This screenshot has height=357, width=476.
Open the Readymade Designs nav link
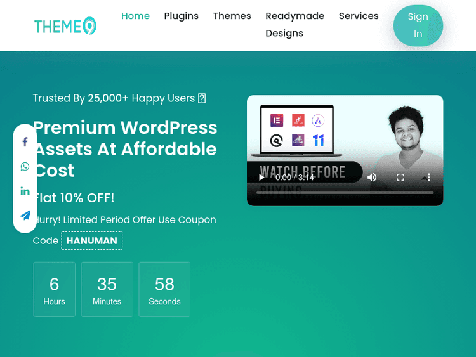pos(294,25)
